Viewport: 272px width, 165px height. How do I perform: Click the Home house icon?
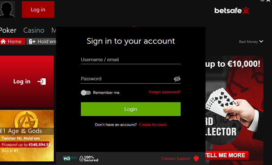[x=3, y=41]
